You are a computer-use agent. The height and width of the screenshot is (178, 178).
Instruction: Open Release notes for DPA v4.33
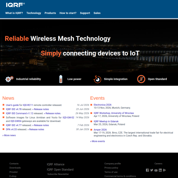click(x=36, y=129)
